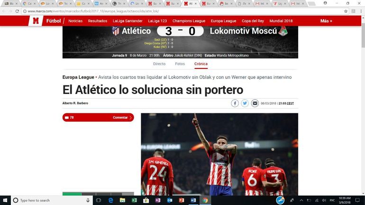365x205 pixels.
Task: Click the Fútbol section title
Action: pos(54,21)
